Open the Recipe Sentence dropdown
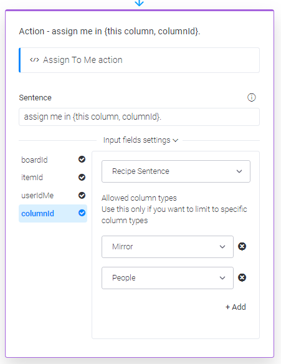 pyautogui.click(x=176, y=171)
